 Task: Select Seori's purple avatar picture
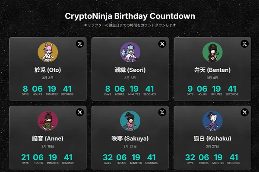(130, 52)
